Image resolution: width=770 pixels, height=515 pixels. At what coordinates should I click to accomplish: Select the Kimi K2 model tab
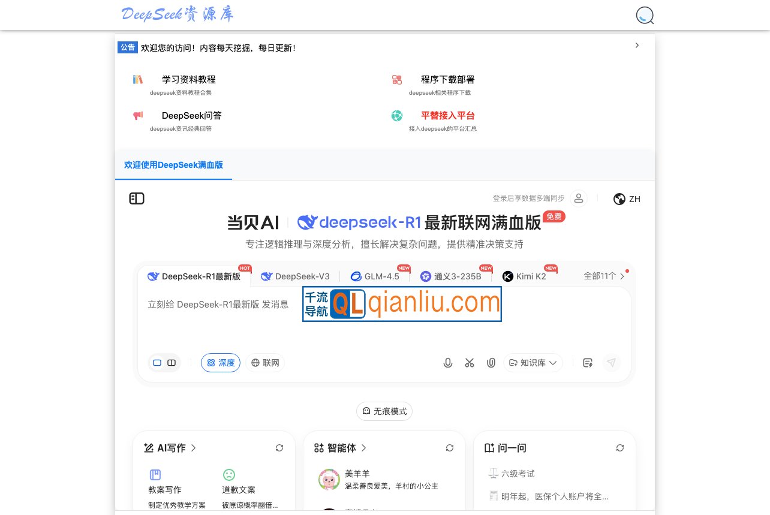pos(524,276)
